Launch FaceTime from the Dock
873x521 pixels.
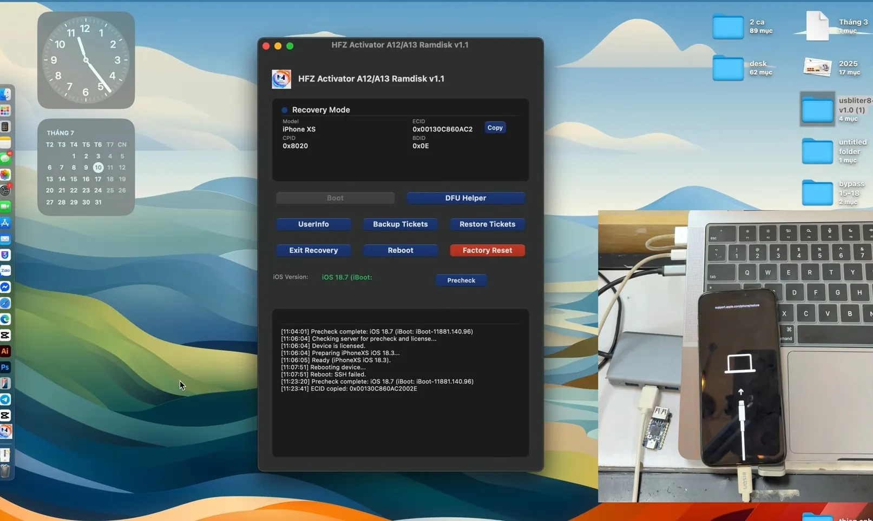pyautogui.click(x=5, y=206)
